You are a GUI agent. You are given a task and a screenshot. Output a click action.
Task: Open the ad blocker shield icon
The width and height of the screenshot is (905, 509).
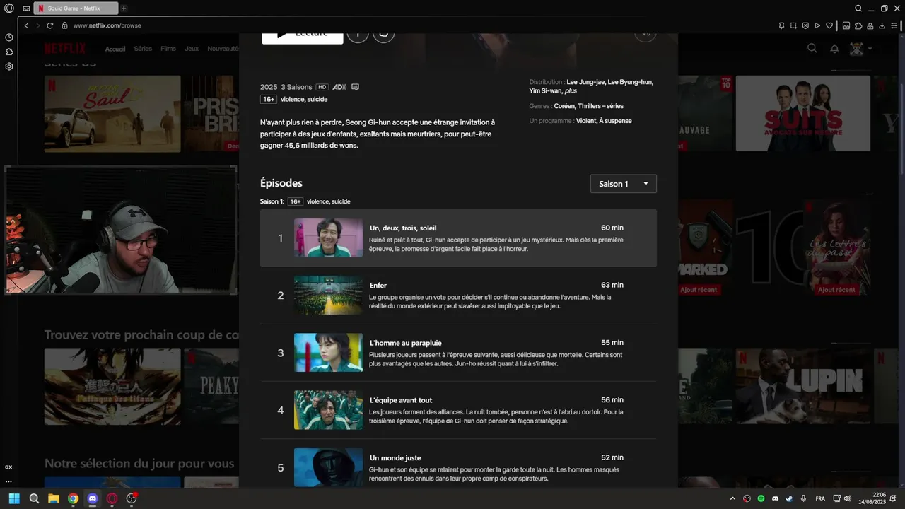pyautogui.click(x=805, y=25)
